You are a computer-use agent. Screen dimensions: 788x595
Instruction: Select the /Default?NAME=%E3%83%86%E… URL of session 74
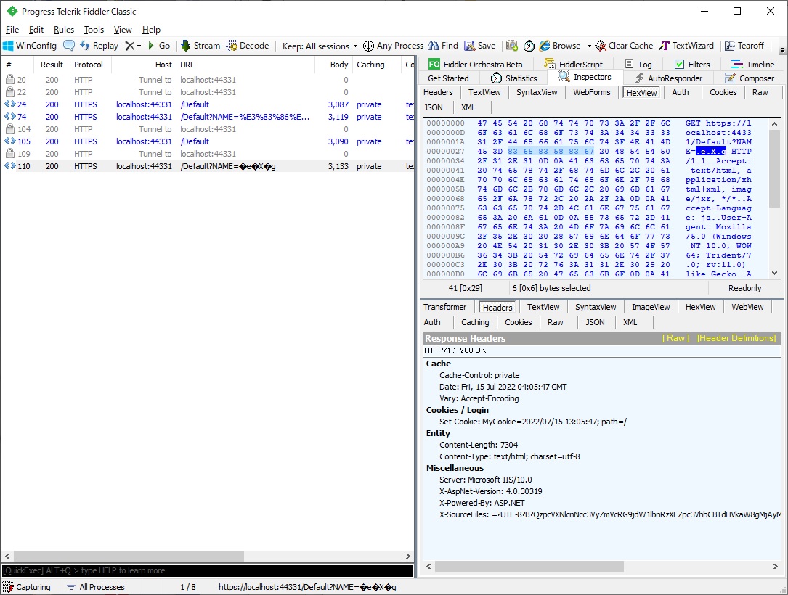[x=245, y=117]
